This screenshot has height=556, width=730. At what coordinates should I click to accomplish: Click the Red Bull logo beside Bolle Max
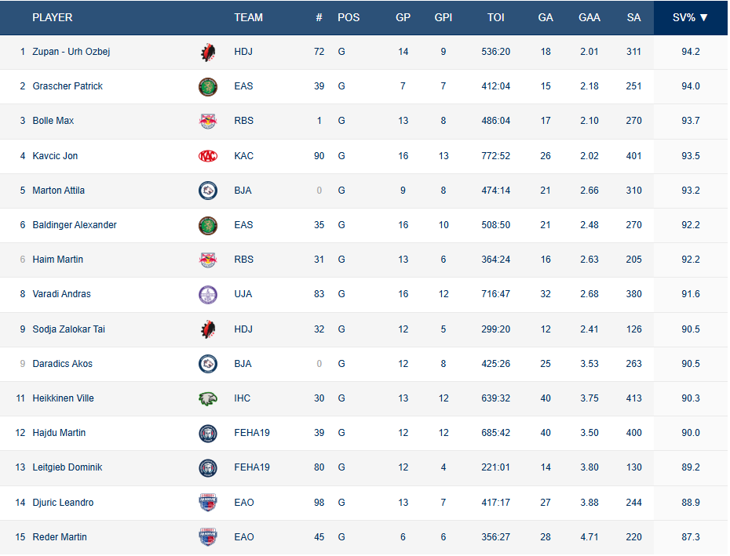(x=208, y=121)
